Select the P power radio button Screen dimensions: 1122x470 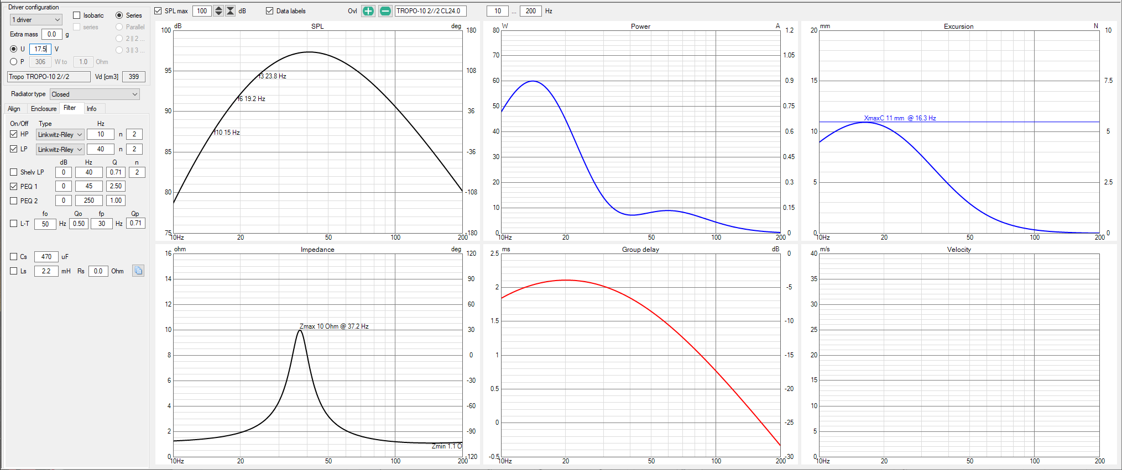14,62
